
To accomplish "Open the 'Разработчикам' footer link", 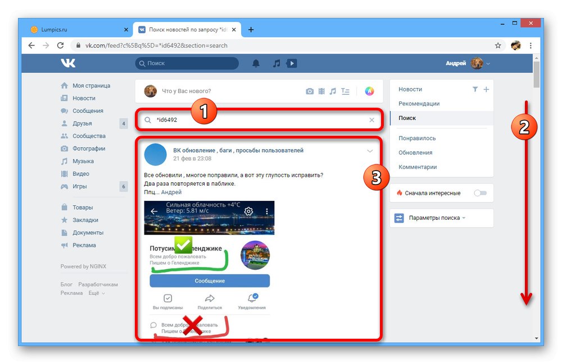I will (x=98, y=284).
